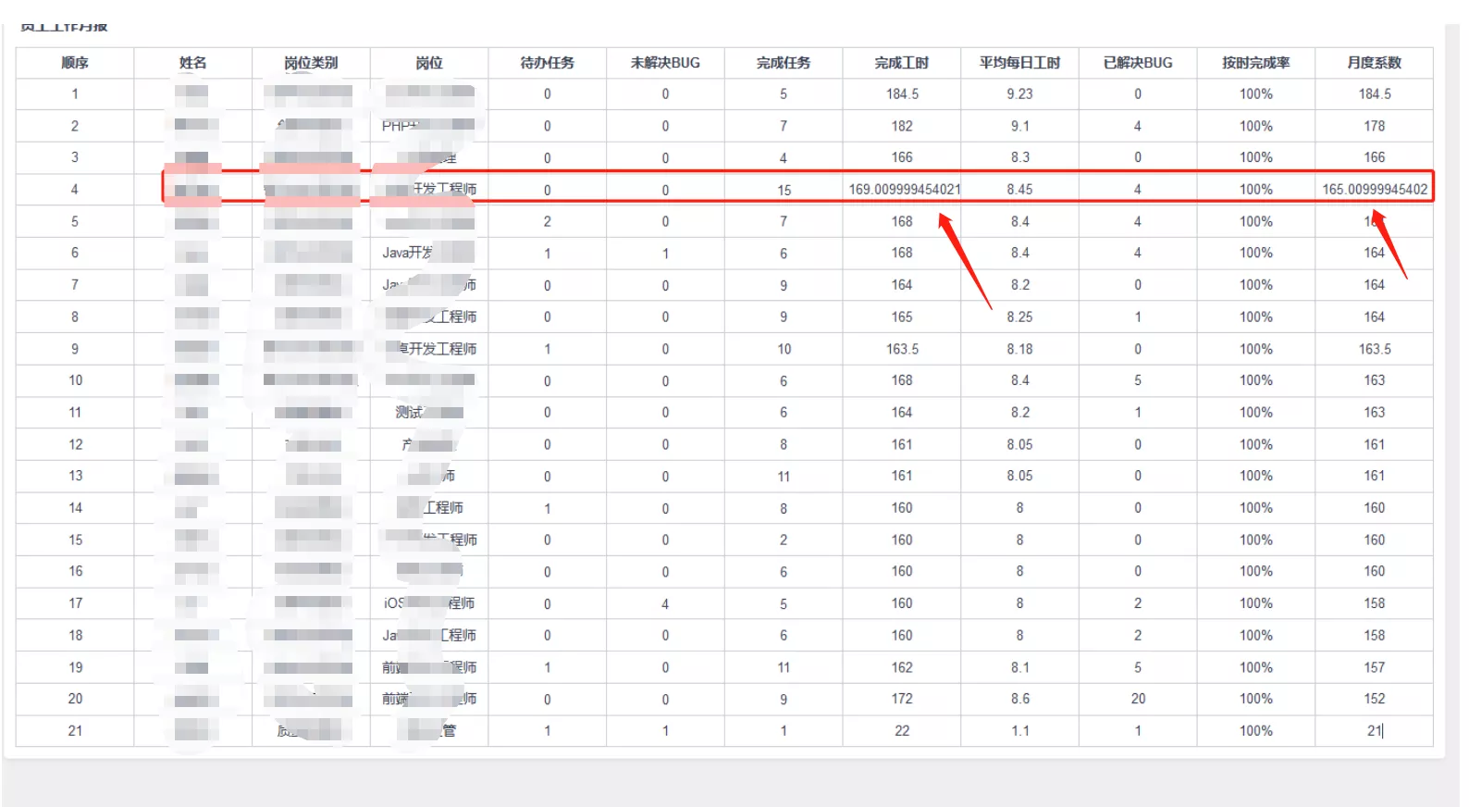Image resolution: width=1469 pixels, height=807 pixels.
Task: Click the 152 月度系数 cell
Action: coord(1375,700)
